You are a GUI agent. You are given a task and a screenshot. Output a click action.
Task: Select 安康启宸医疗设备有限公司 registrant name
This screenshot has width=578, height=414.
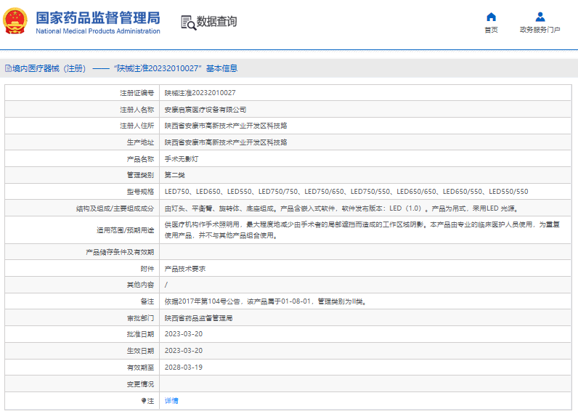pyautogui.click(x=205, y=110)
